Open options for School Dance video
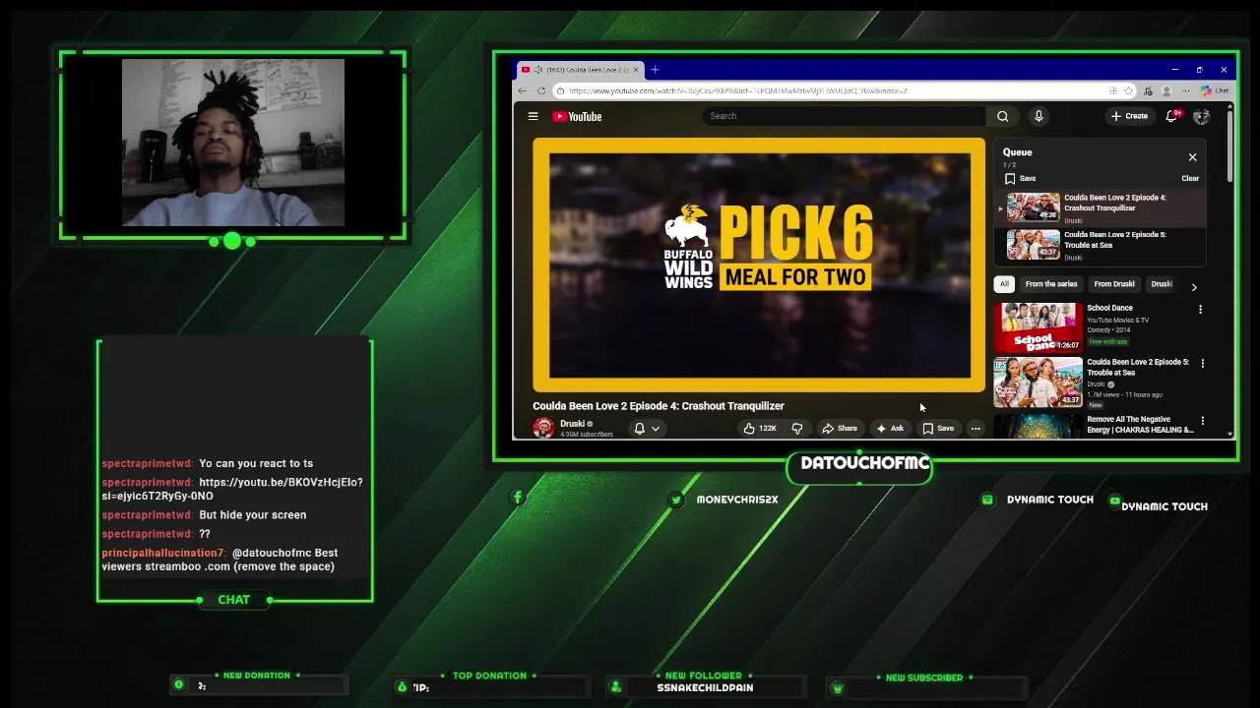This screenshot has height=708, width=1260. [1200, 310]
